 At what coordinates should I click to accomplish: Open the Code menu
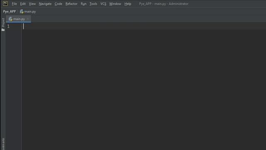pos(58,4)
